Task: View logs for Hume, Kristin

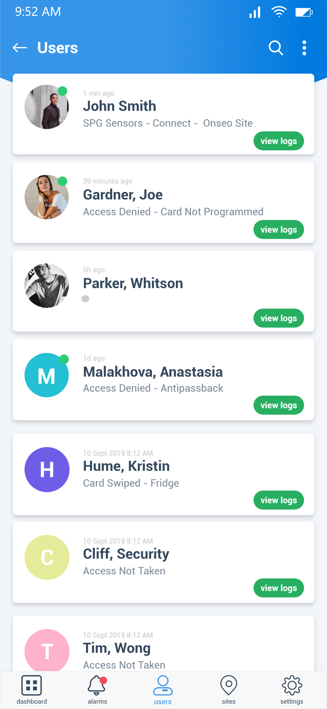Action: (x=279, y=500)
